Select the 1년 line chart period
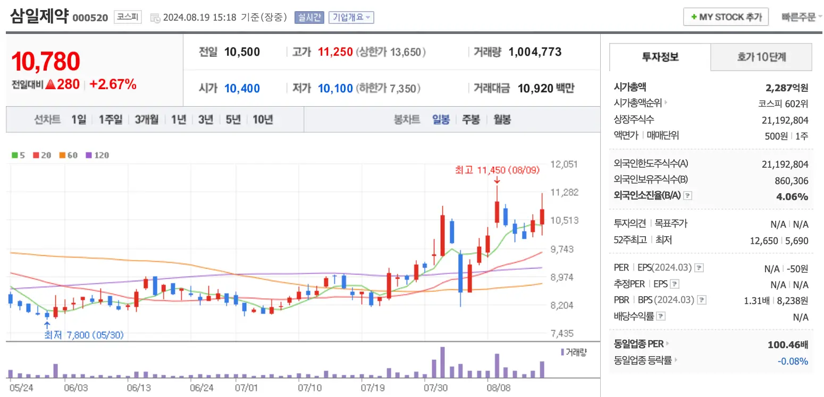 pyautogui.click(x=179, y=119)
